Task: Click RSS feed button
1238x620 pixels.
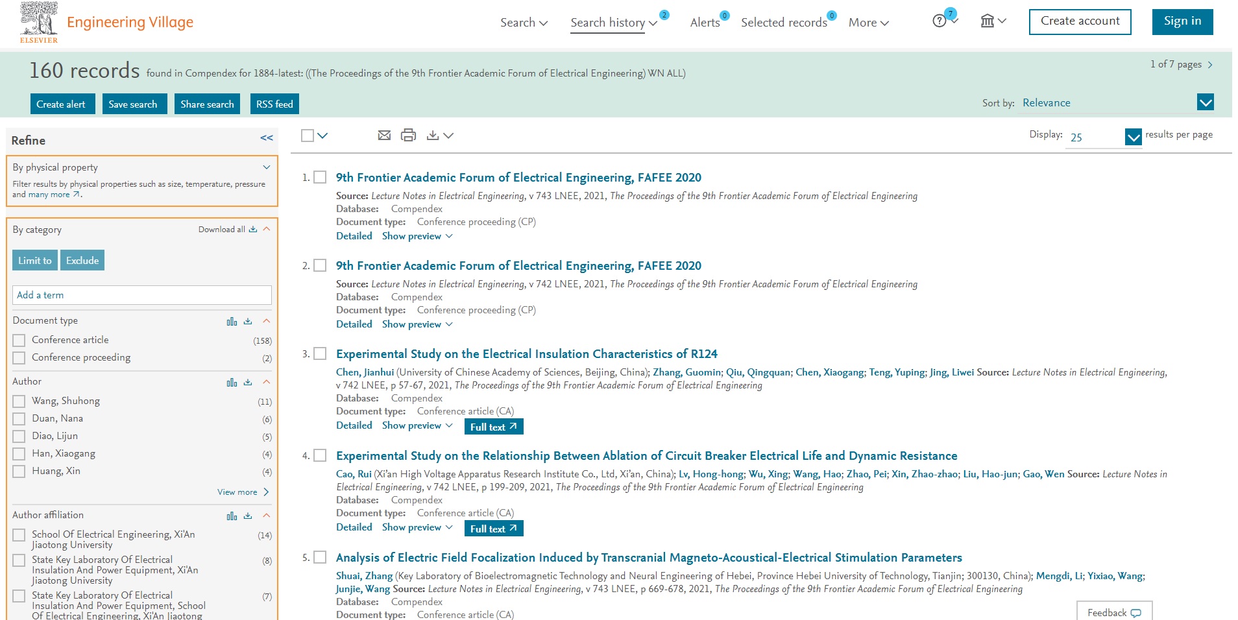Action: click(x=274, y=104)
